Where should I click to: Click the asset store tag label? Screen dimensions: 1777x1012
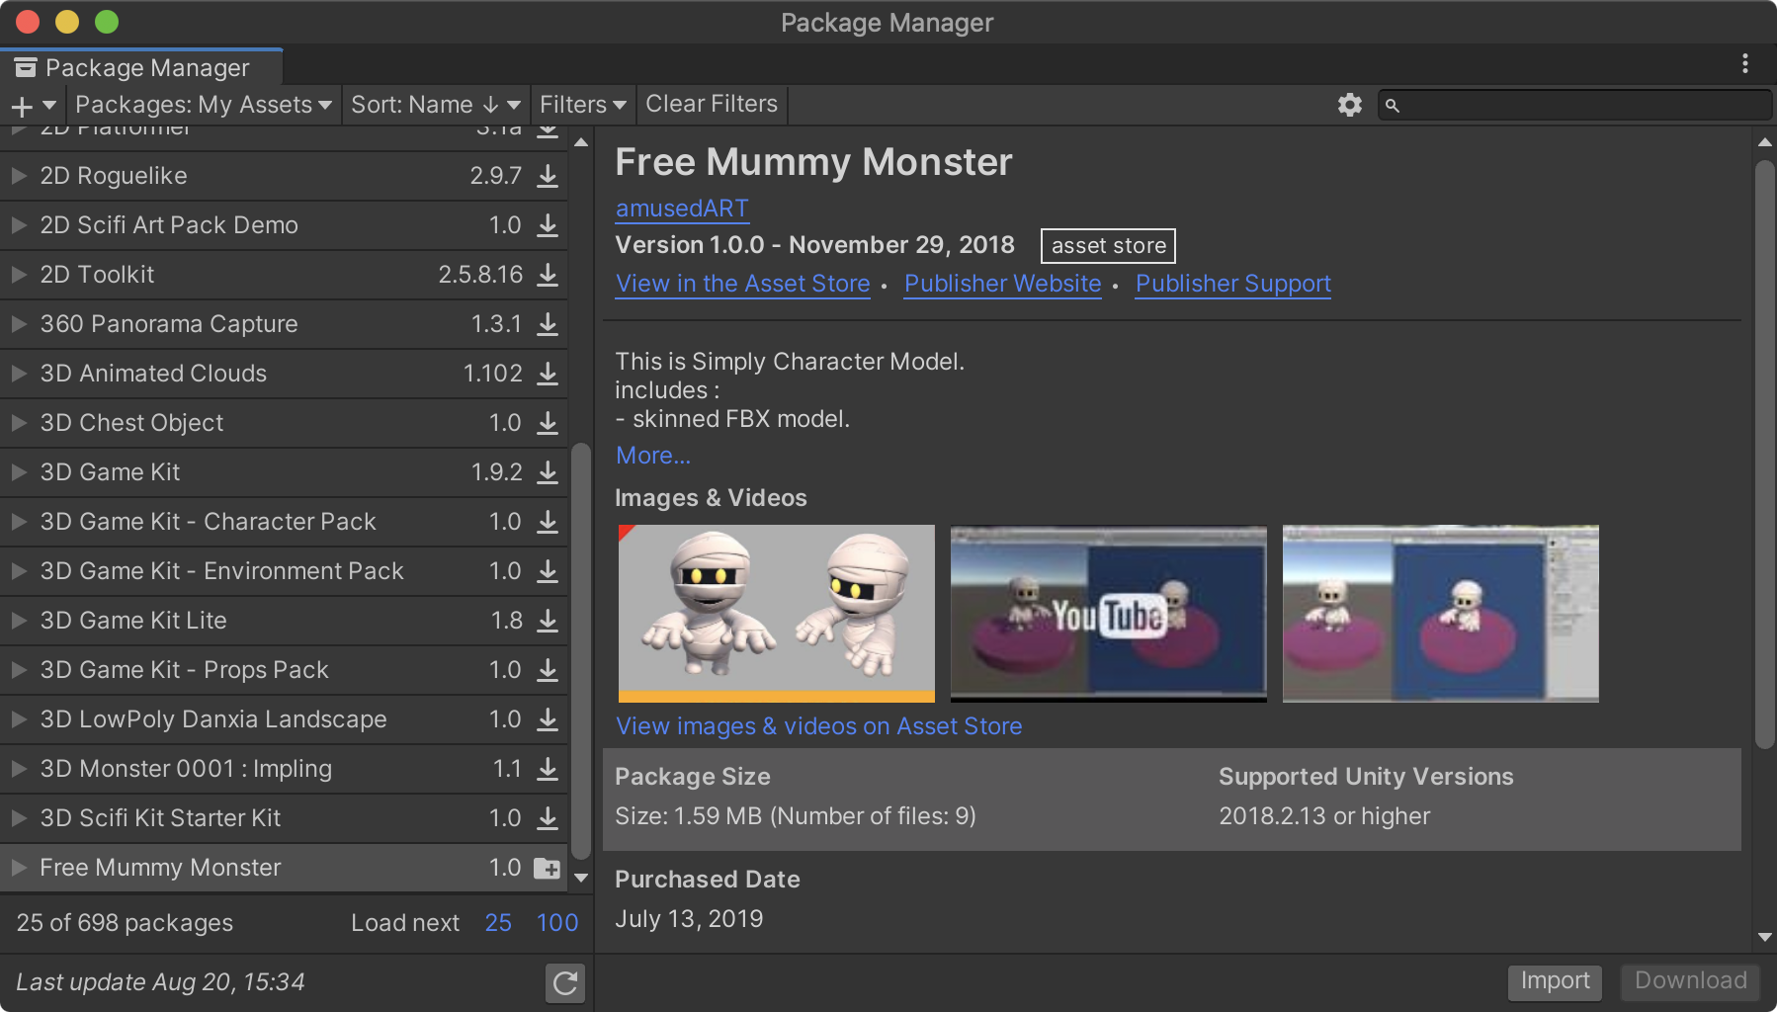tap(1108, 245)
